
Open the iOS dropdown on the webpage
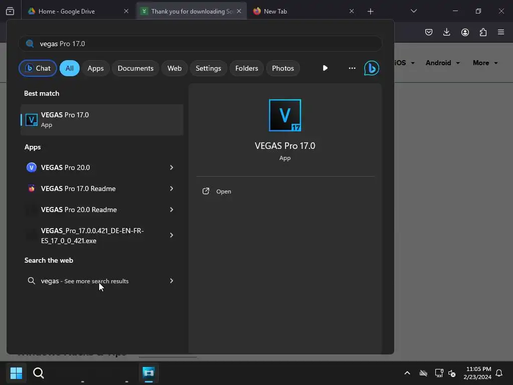(x=405, y=63)
